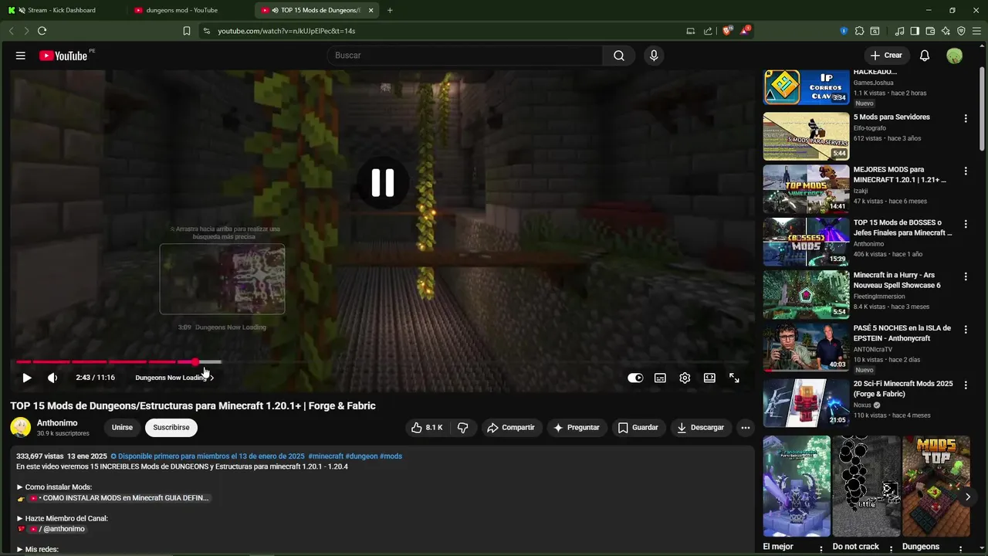Open 'Do not crack' short thumbnail
Viewport: 988px width, 556px height.
(x=866, y=486)
